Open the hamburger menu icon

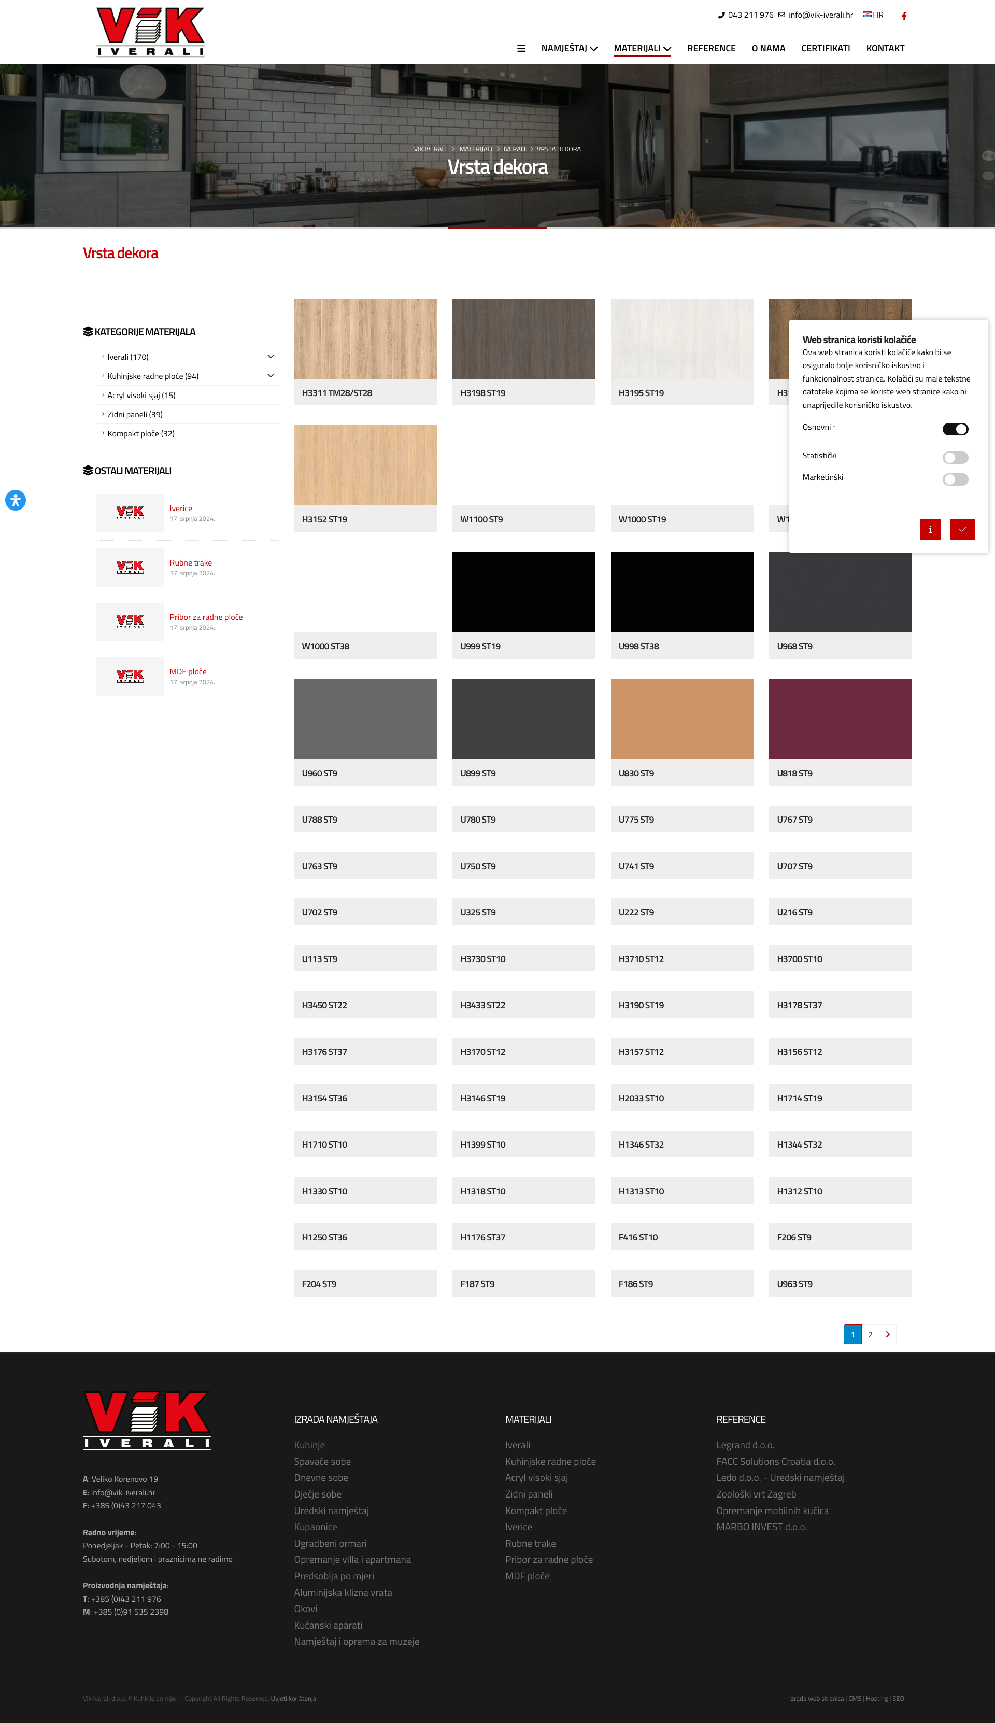[521, 49]
